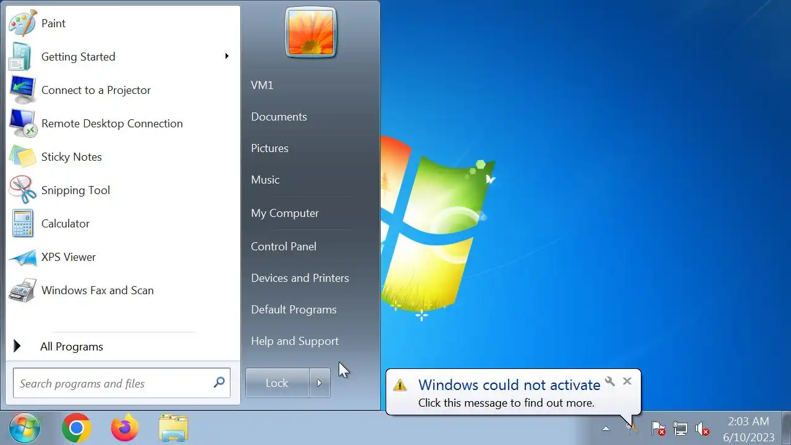
Task: Click the Sticky Notes icon
Action: (x=23, y=157)
